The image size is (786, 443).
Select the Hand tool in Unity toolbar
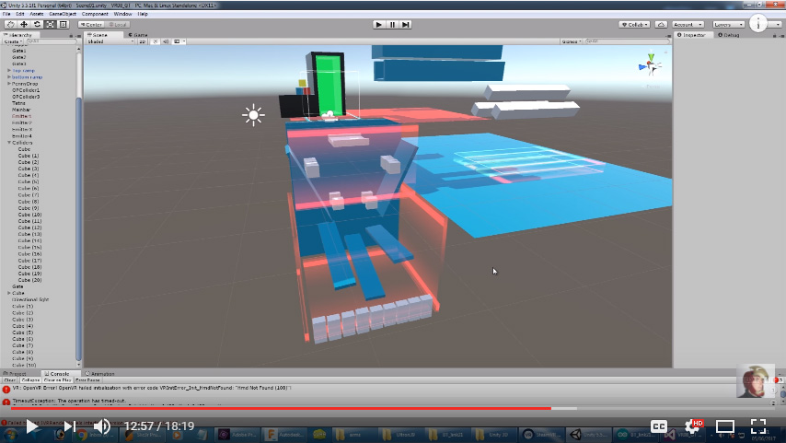(9, 24)
